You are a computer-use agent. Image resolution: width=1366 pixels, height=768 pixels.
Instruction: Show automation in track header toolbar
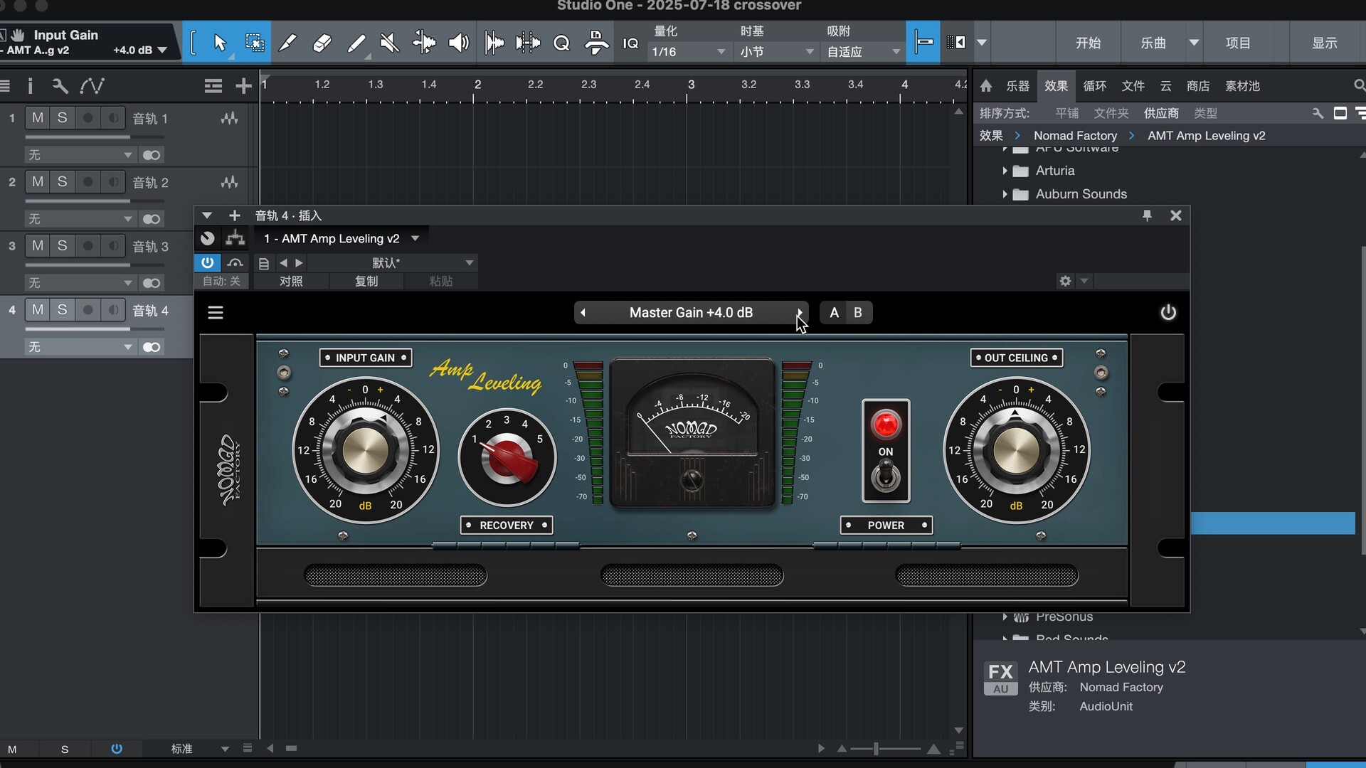pyautogui.click(x=92, y=86)
